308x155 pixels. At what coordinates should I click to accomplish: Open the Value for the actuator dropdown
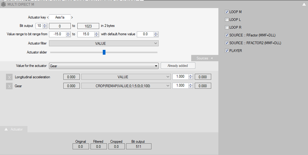(104, 66)
